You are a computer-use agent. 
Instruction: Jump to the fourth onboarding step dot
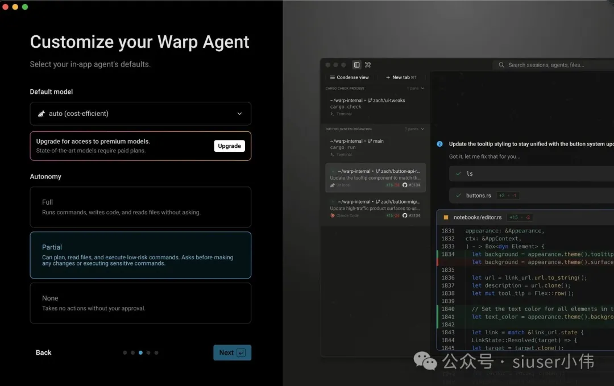(148, 352)
